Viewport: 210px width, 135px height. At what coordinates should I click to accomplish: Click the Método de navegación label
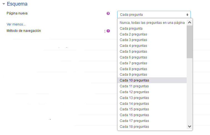pyautogui.click(x=24, y=31)
